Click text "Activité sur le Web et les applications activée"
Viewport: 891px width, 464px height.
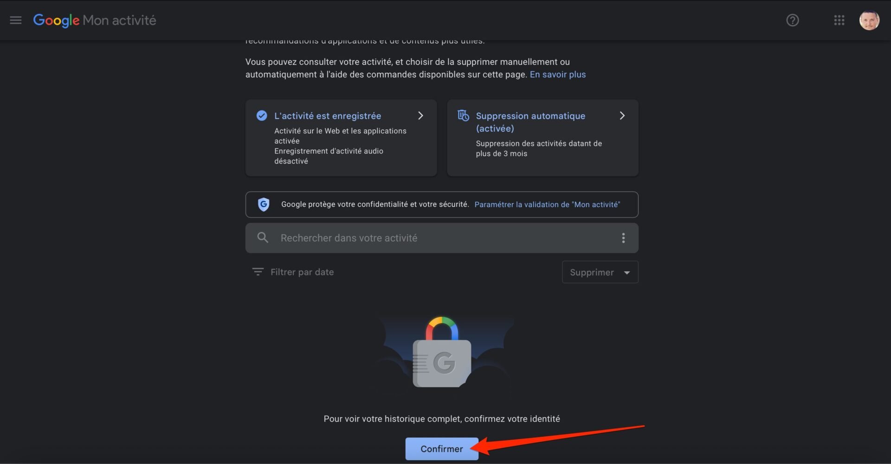coord(340,136)
